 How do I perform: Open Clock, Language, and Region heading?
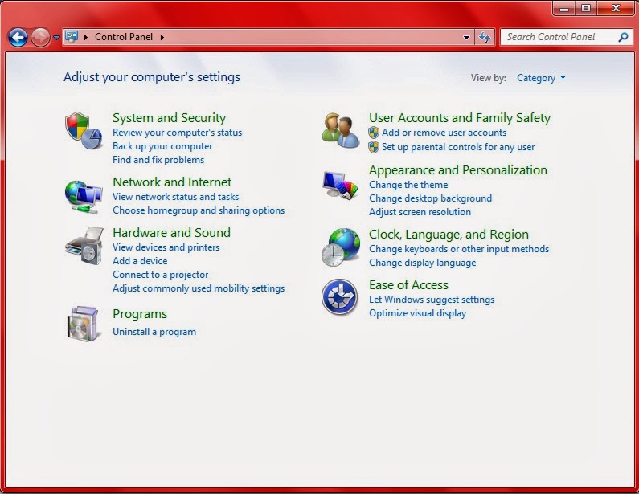point(449,235)
